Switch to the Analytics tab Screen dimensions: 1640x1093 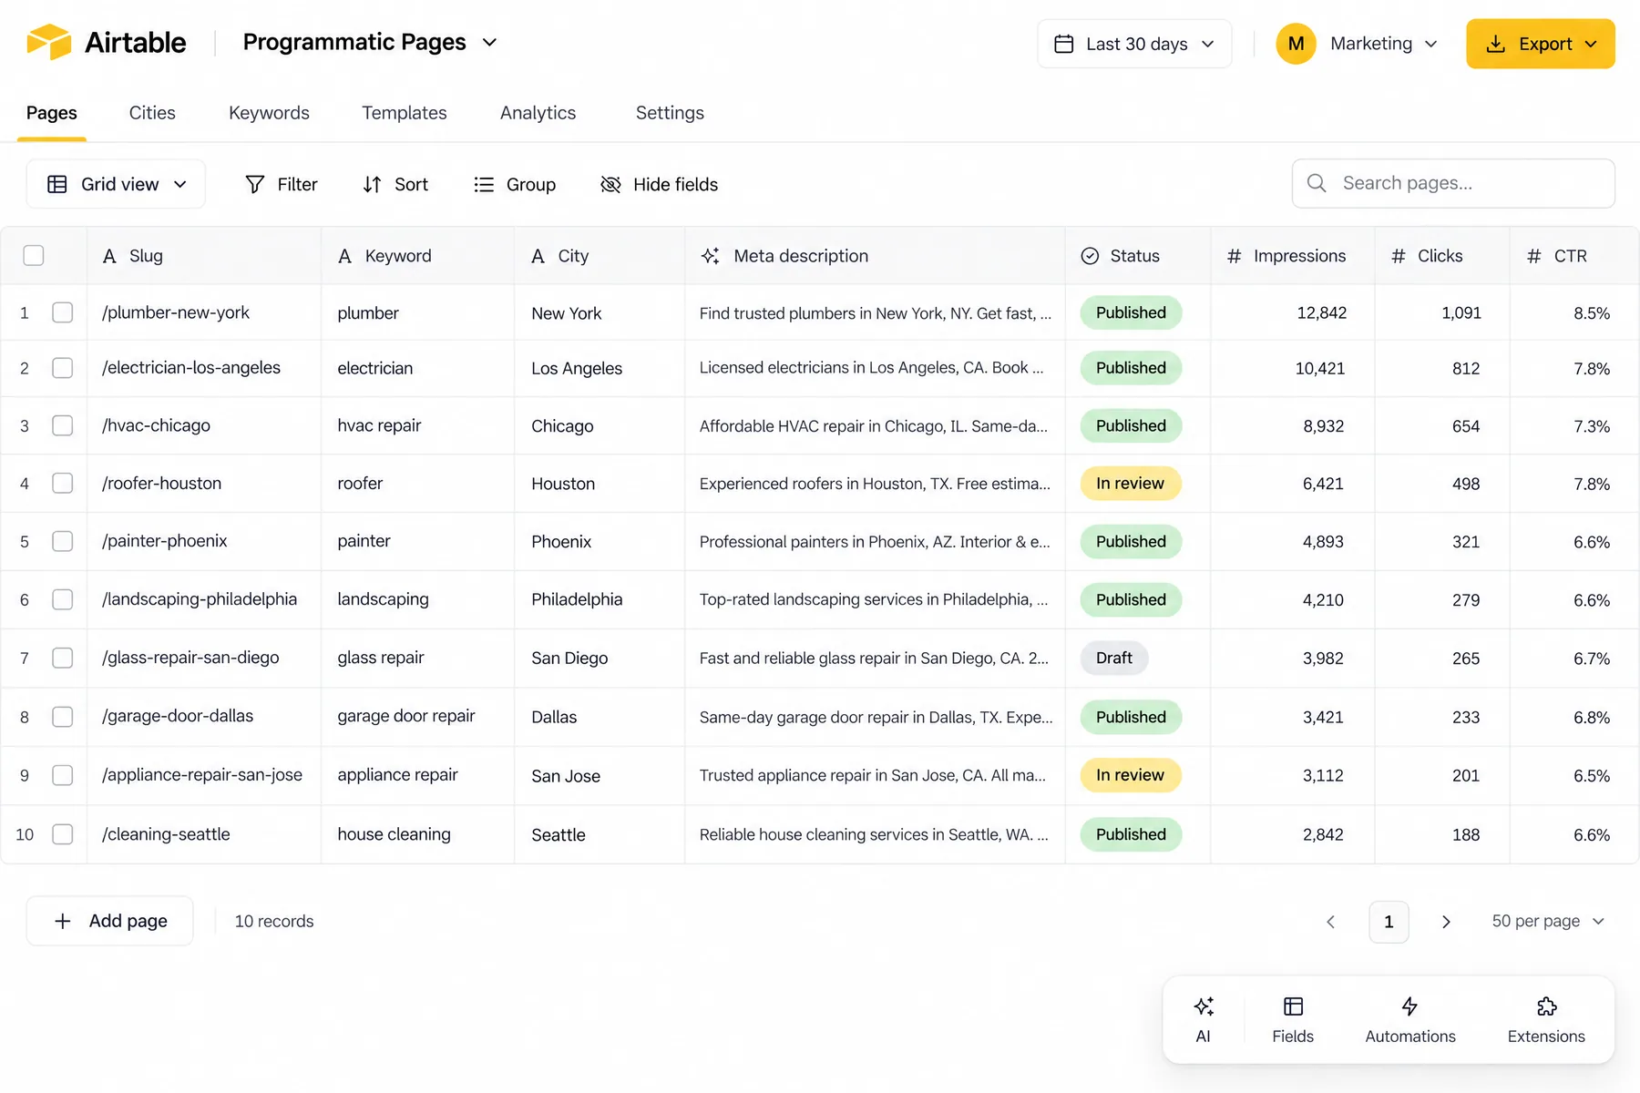[538, 113]
